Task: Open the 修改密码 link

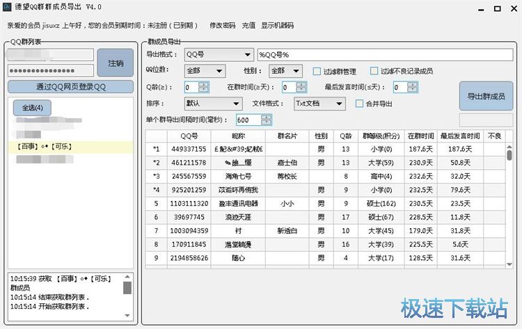Action: pos(222,26)
